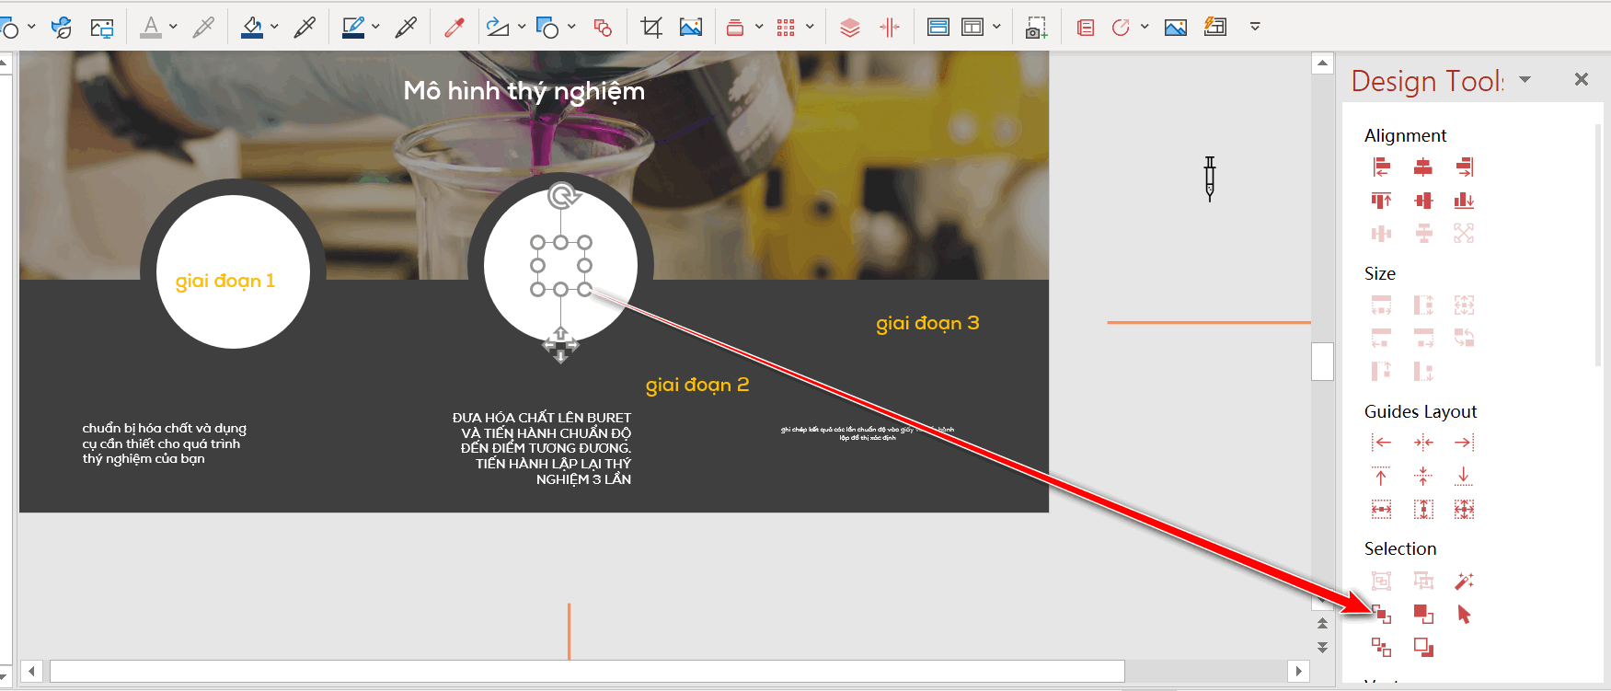
Task: Click the vertical scrollbar up arrow
Action: [x=1322, y=63]
